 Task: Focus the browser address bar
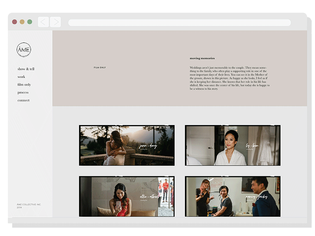click(179, 23)
